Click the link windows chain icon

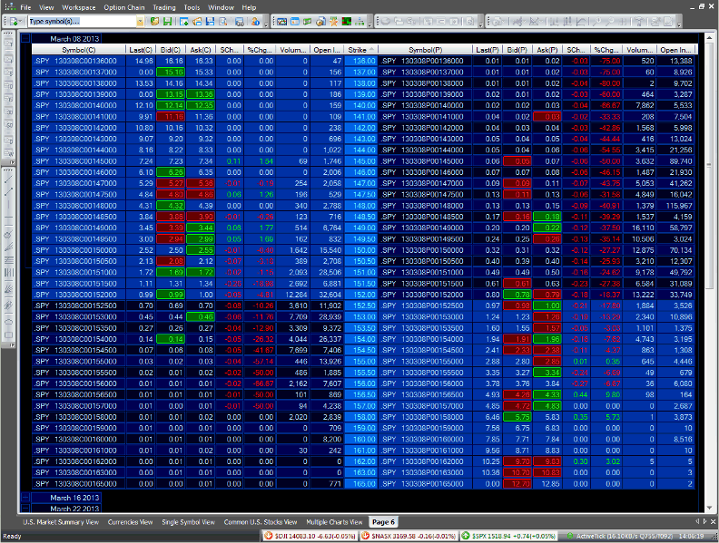(240, 22)
